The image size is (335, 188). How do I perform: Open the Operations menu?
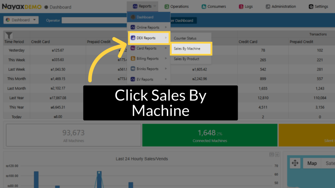(177, 7)
